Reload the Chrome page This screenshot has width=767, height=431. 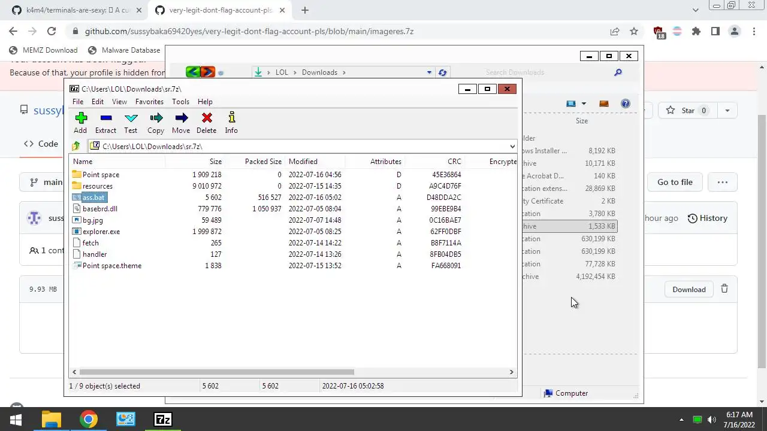(52, 31)
